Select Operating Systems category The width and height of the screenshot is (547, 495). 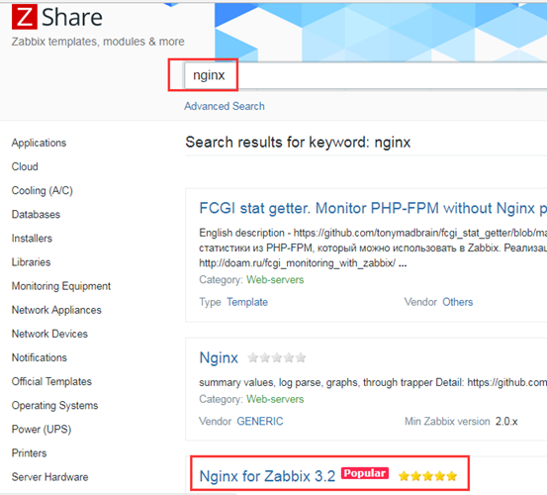[54, 406]
